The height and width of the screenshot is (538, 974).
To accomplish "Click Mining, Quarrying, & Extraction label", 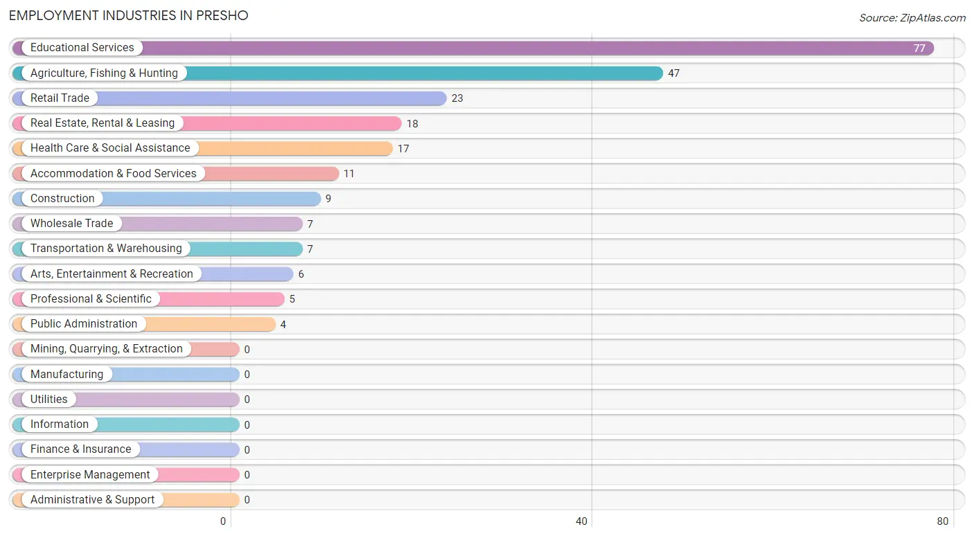I will coord(107,349).
